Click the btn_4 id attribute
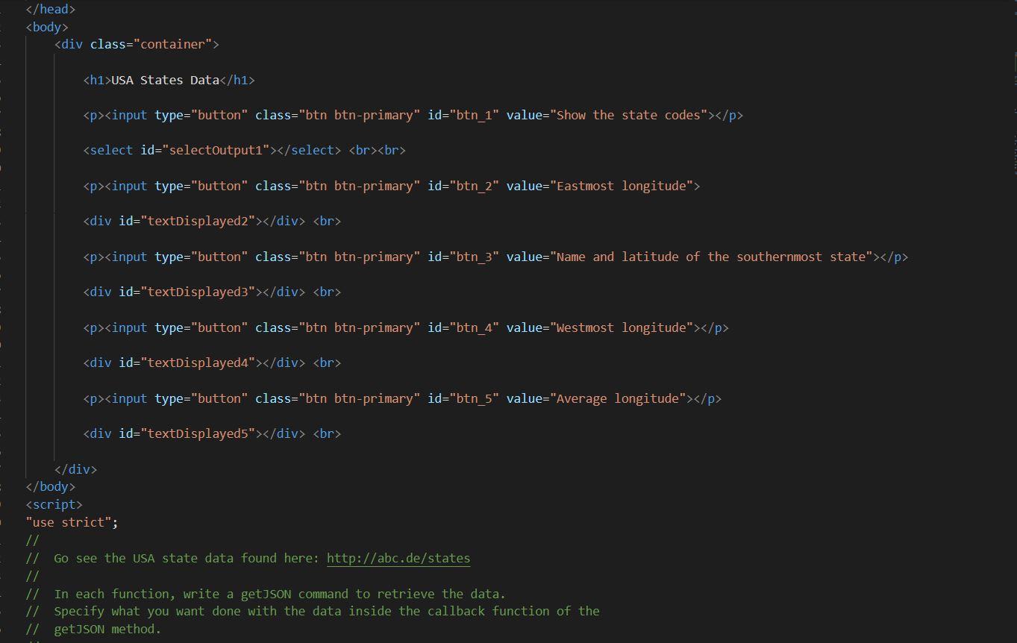1017x643 pixels. pos(475,327)
